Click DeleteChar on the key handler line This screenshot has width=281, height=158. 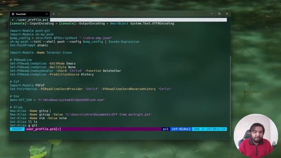(112, 71)
